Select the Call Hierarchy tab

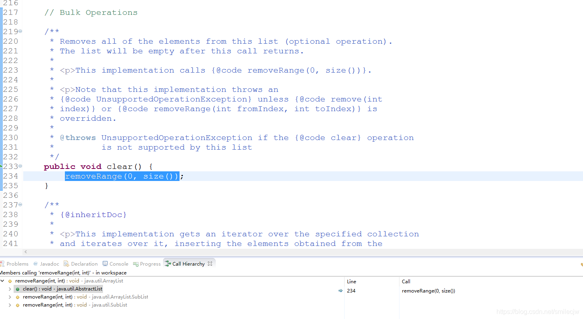click(x=188, y=264)
